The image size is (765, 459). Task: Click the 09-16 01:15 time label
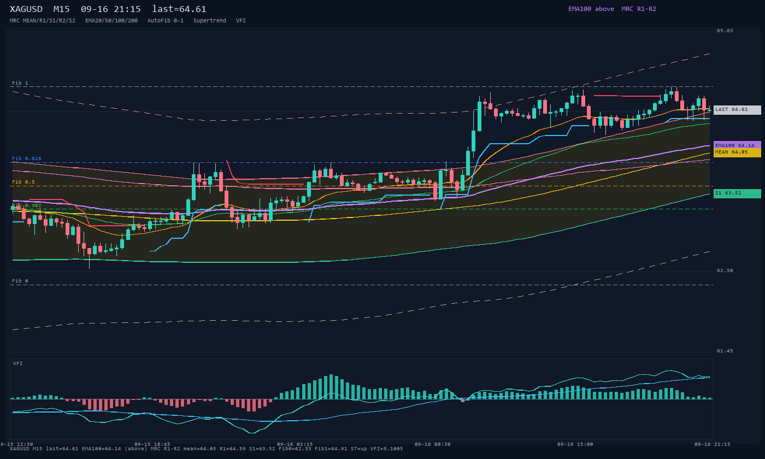pyautogui.click(x=295, y=444)
